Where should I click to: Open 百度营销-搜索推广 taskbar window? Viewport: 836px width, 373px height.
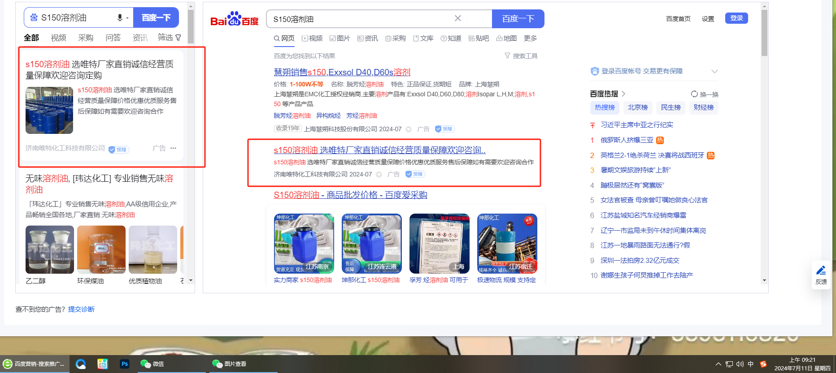[x=34, y=364]
